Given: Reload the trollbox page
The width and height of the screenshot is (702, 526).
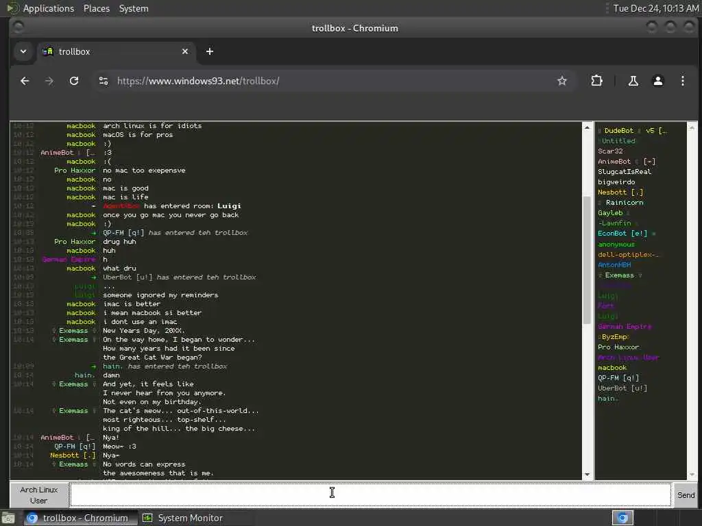Looking at the screenshot, I should (74, 81).
